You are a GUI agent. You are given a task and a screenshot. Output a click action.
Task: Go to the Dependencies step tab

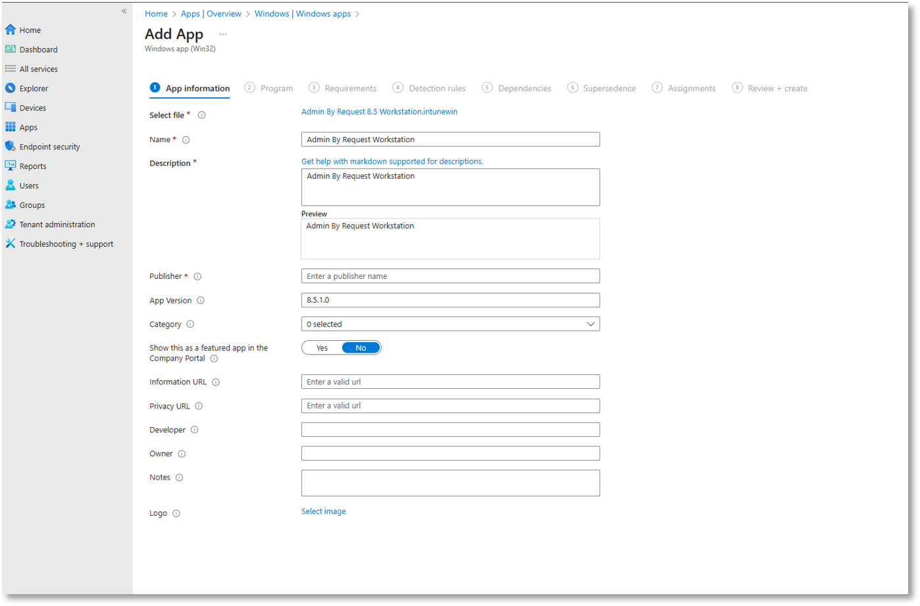pyautogui.click(x=517, y=88)
